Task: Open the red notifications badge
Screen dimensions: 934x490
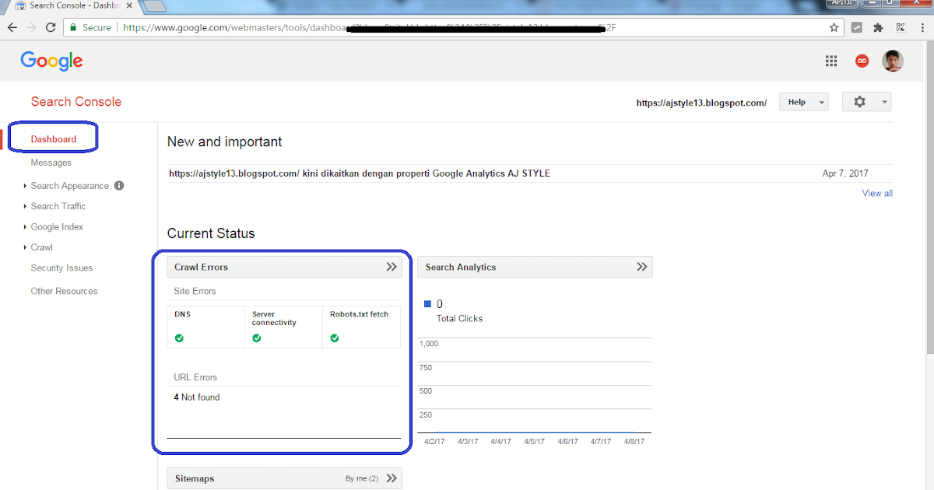Action: click(862, 61)
